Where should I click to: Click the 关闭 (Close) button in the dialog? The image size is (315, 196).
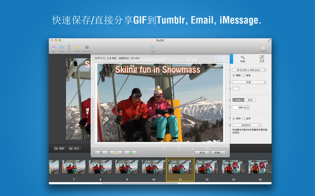[x=202, y=152]
